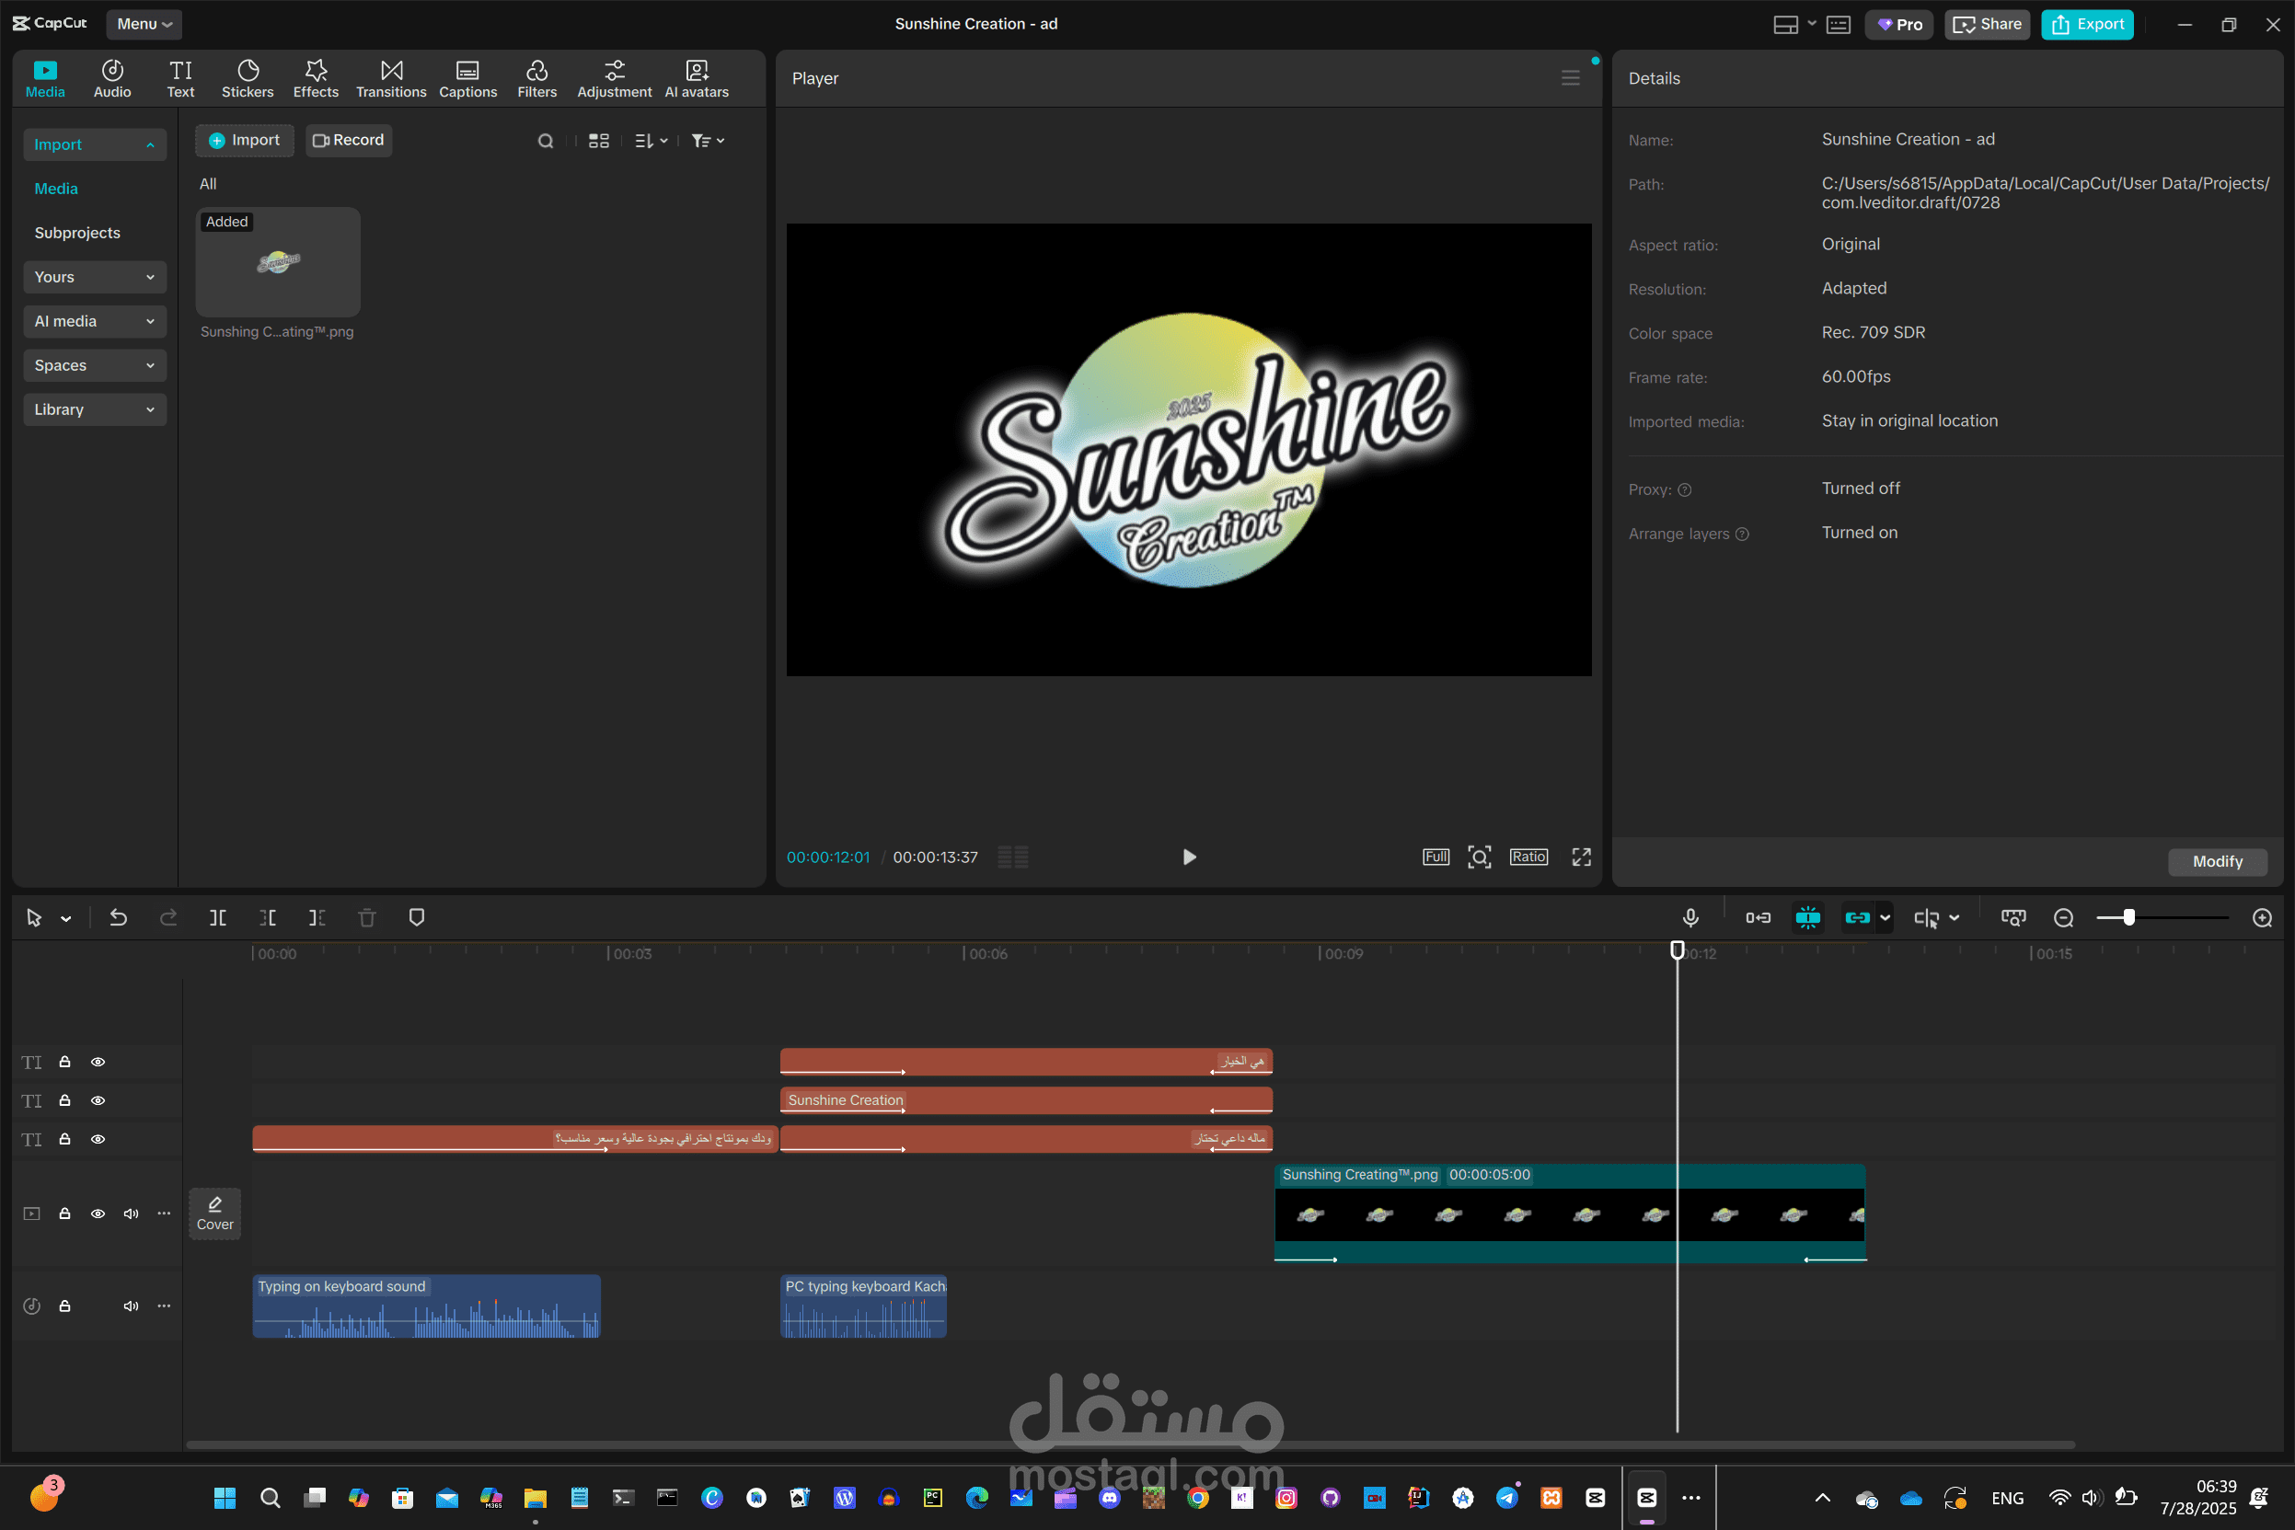Click the Full quality preview icon
The height and width of the screenshot is (1530, 2295).
(1436, 857)
